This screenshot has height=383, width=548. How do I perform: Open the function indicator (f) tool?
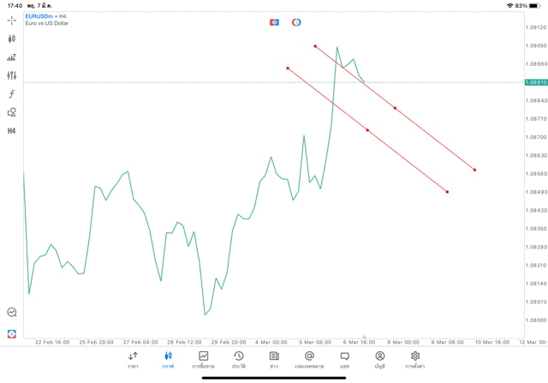[x=12, y=93]
